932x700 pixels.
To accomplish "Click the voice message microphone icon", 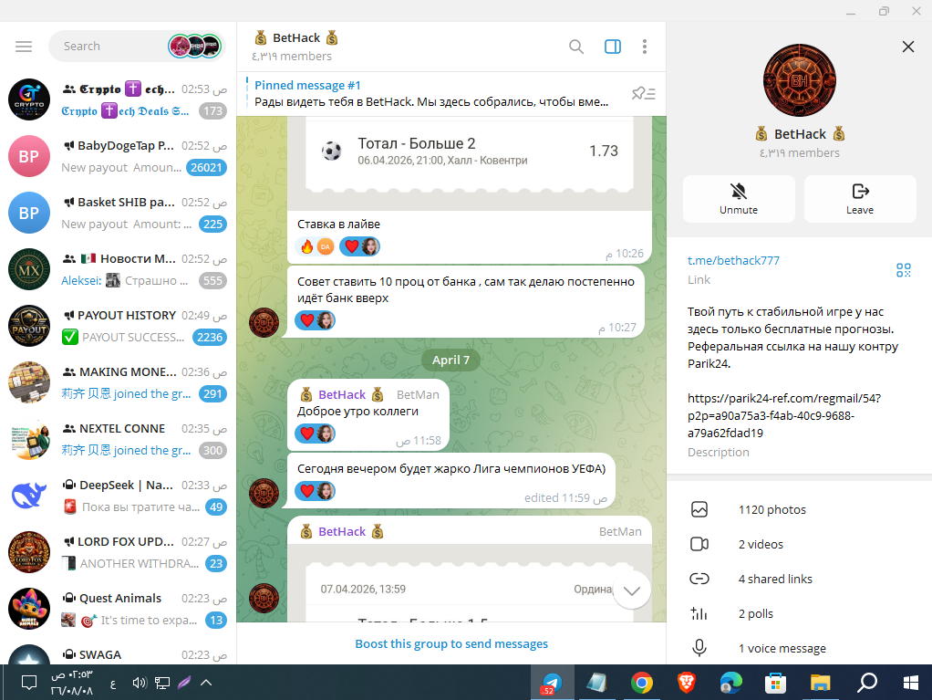I will [x=699, y=648].
